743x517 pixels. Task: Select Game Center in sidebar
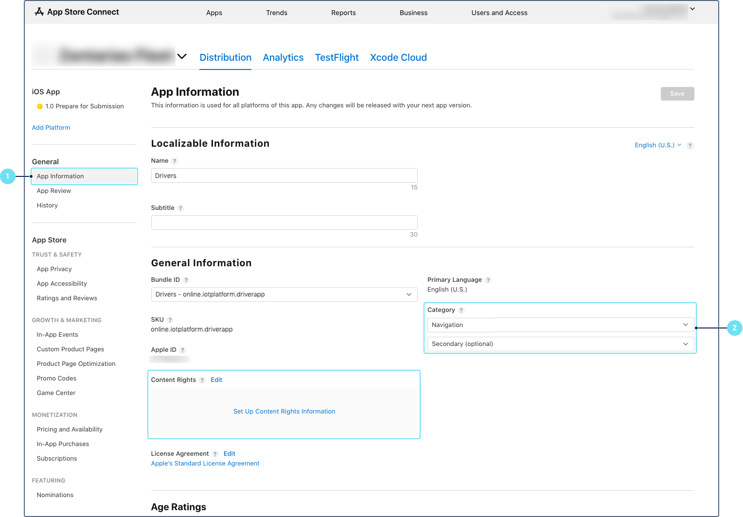[x=56, y=393]
